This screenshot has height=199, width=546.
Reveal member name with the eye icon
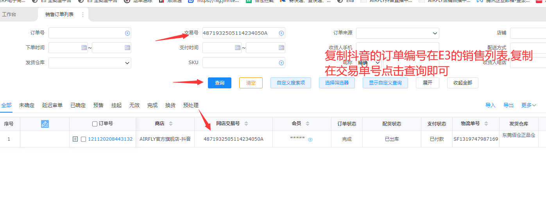[310, 140]
